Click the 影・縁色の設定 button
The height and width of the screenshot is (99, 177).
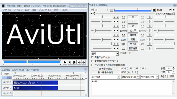click(x=105, y=72)
